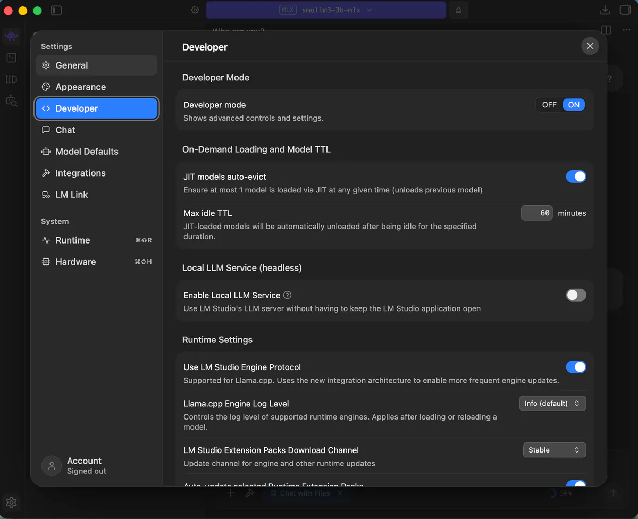Select the Developer settings tab
638x519 pixels.
point(97,108)
